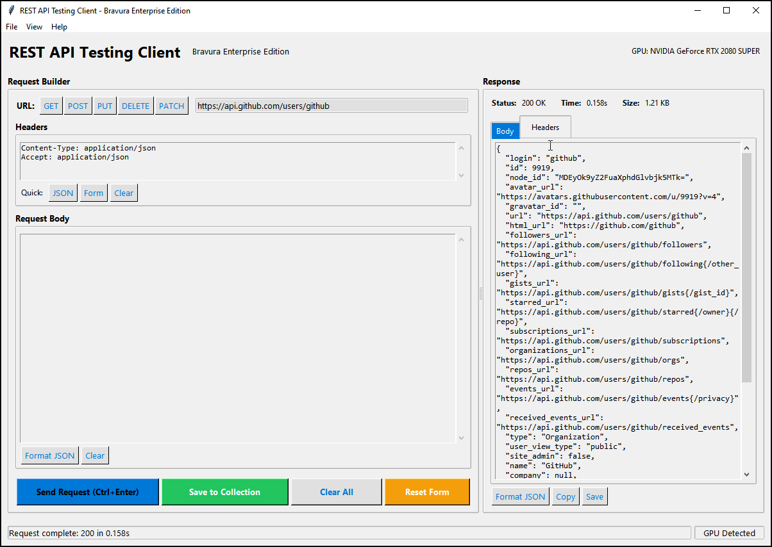This screenshot has width=772, height=547.
Task: Select the PUT request method
Action: click(x=105, y=106)
